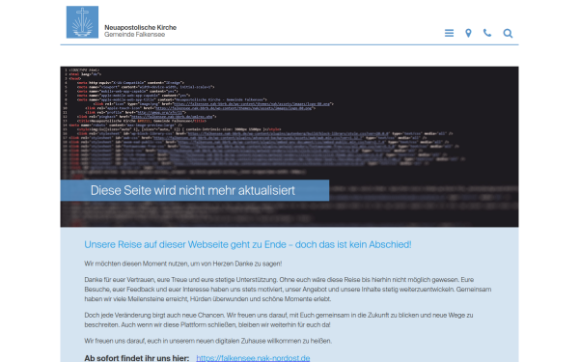Click the Neuapostolische Kirche cross logo
This screenshot has height=362, width=579.
82,22
